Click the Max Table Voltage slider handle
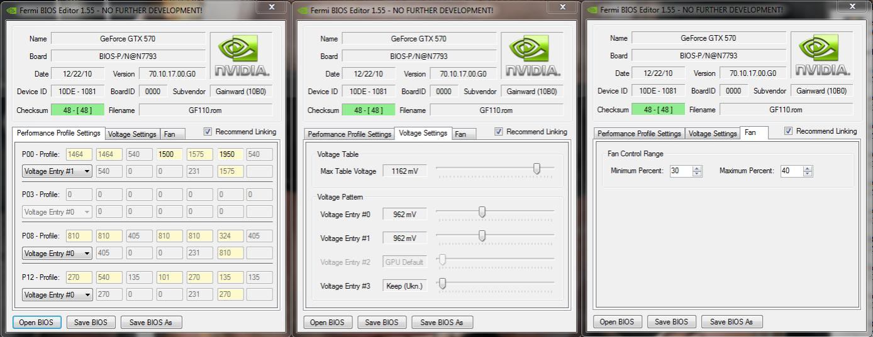Image resolution: width=873 pixels, height=337 pixels. point(537,168)
